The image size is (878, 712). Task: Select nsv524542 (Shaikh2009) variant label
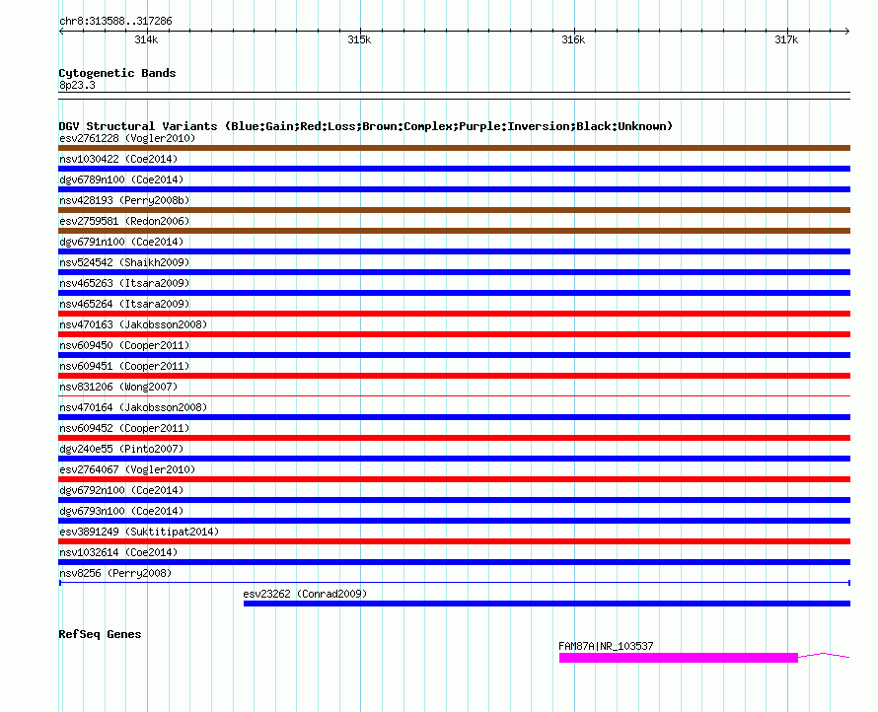pyautogui.click(x=124, y=262)
